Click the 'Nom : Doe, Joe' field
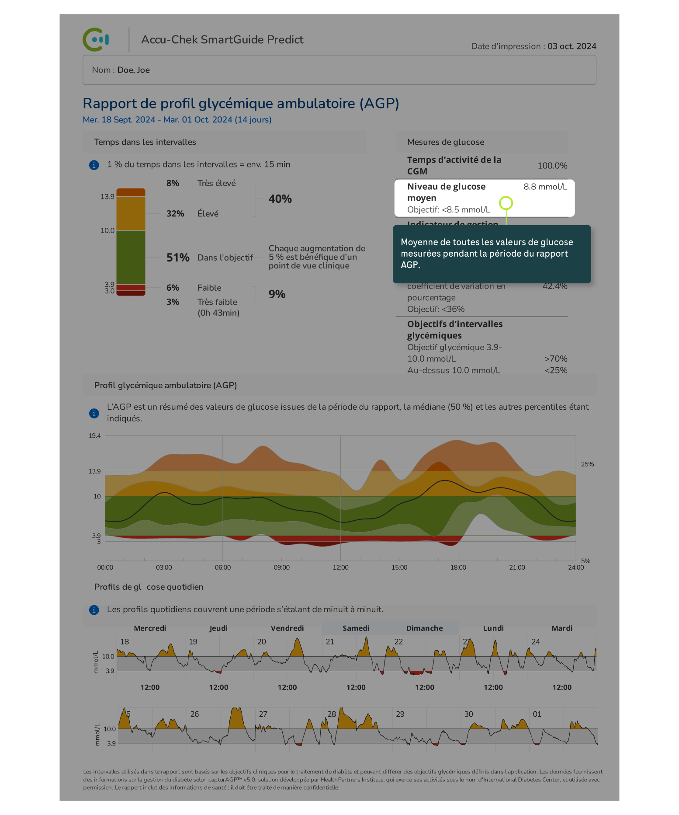The height and width of the screenshot is (815, 679). coord(339,70)
